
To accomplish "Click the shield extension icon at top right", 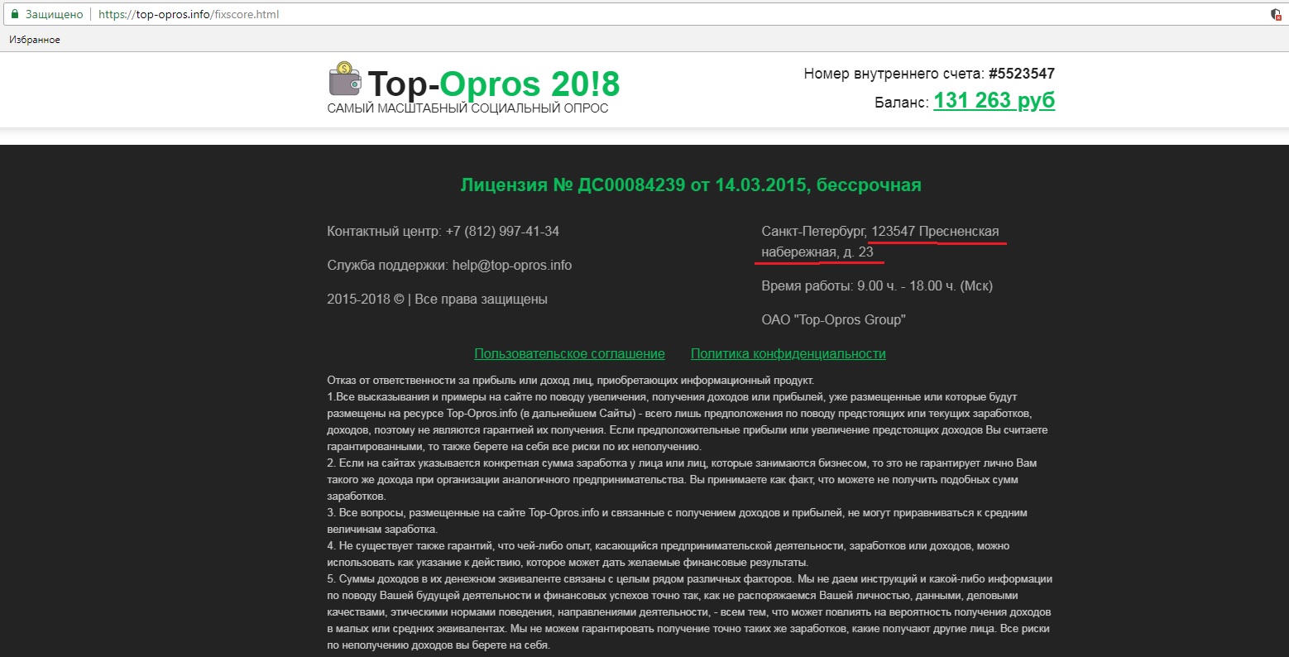I will 1276,14.
